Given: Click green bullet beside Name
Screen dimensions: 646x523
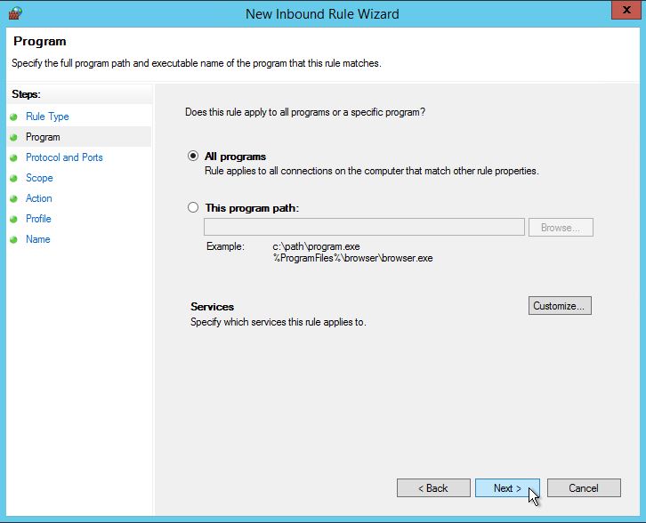Looking at the screenshot, I should click(x=13, y=239).
